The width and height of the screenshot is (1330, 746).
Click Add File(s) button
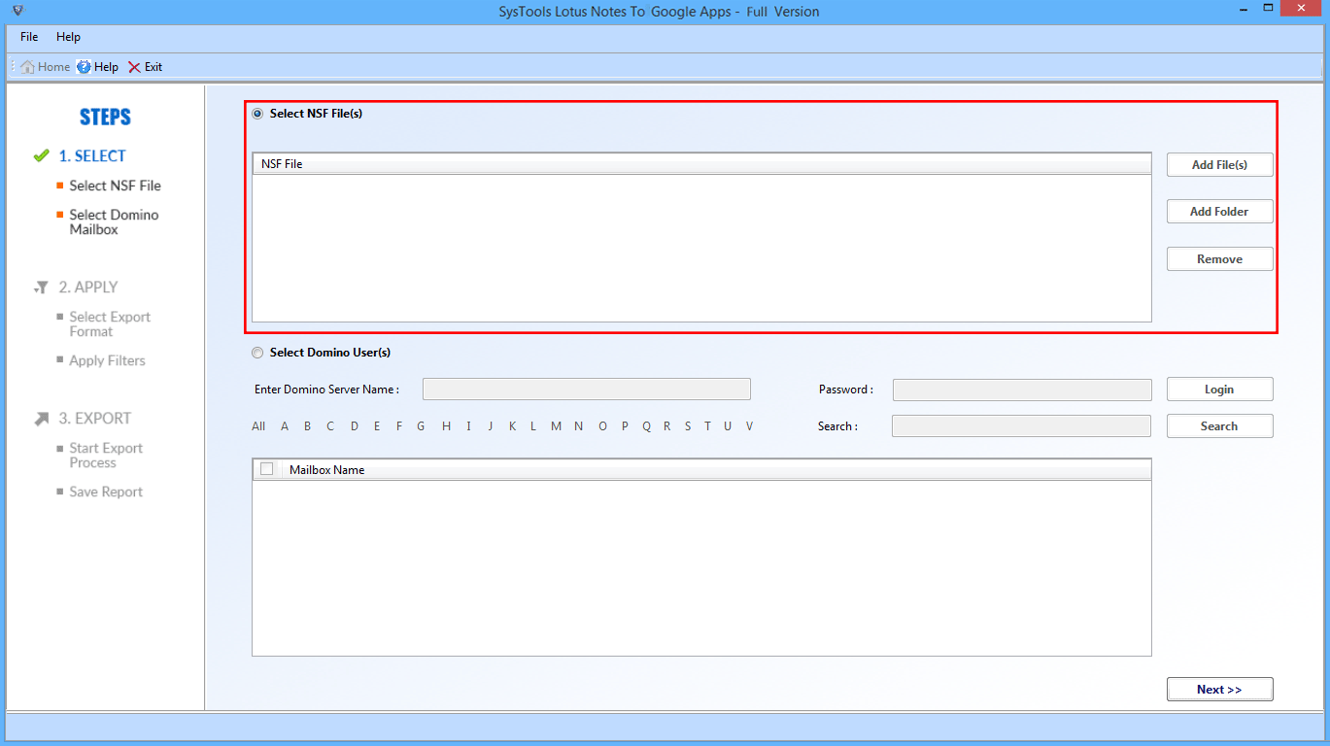[1219, 164]
